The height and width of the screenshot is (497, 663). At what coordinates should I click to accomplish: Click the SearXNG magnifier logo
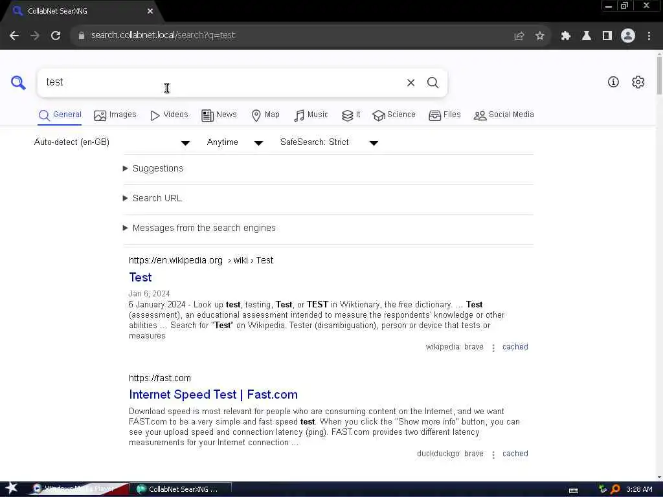[x=18, y=82]
